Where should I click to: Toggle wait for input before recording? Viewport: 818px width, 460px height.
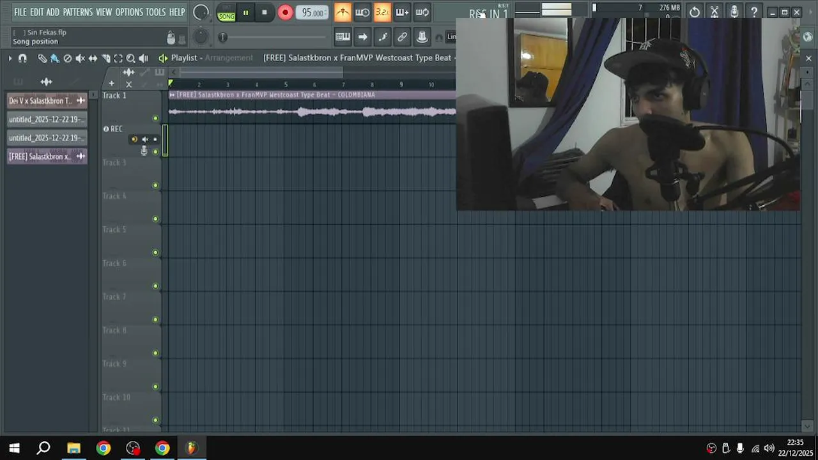coord(362,12)
